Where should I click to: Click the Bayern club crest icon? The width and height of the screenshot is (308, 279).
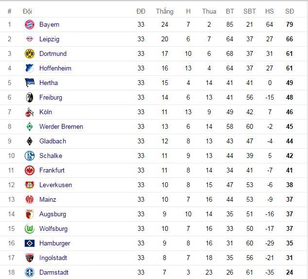click(30, 25)
